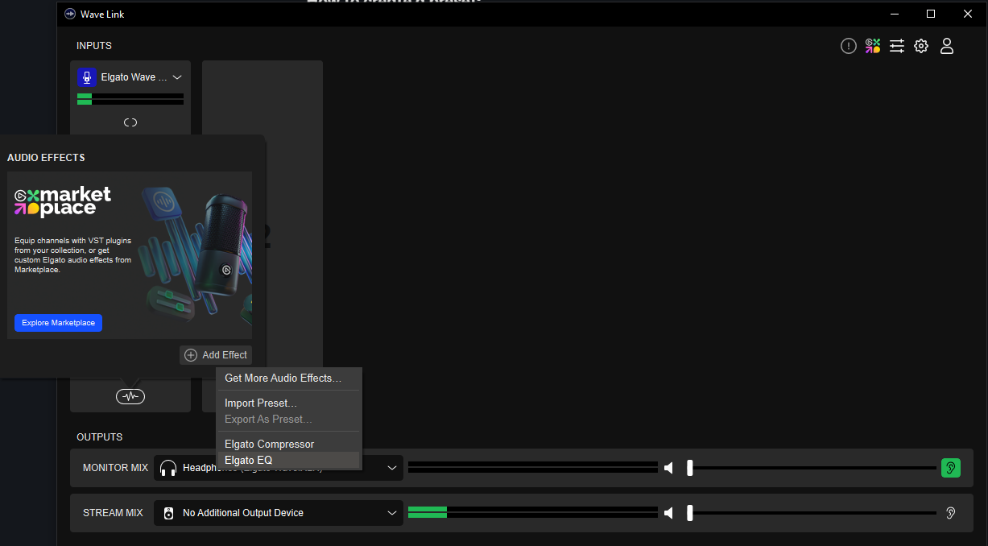
Task: Click the link icon under Elgato Wave input
Action: (x=130, y=122)
